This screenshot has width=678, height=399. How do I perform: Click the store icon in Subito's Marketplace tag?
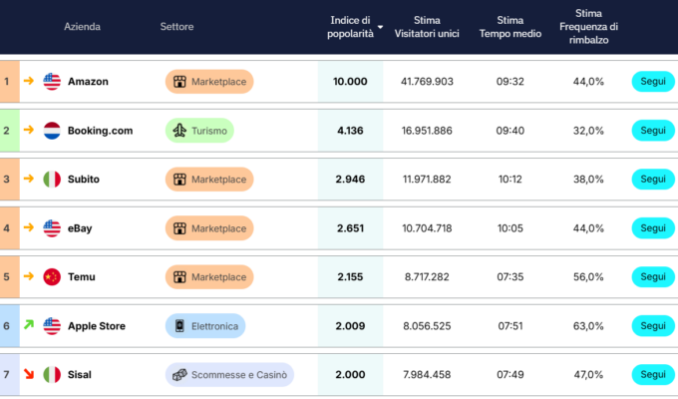tap(179, 180)
